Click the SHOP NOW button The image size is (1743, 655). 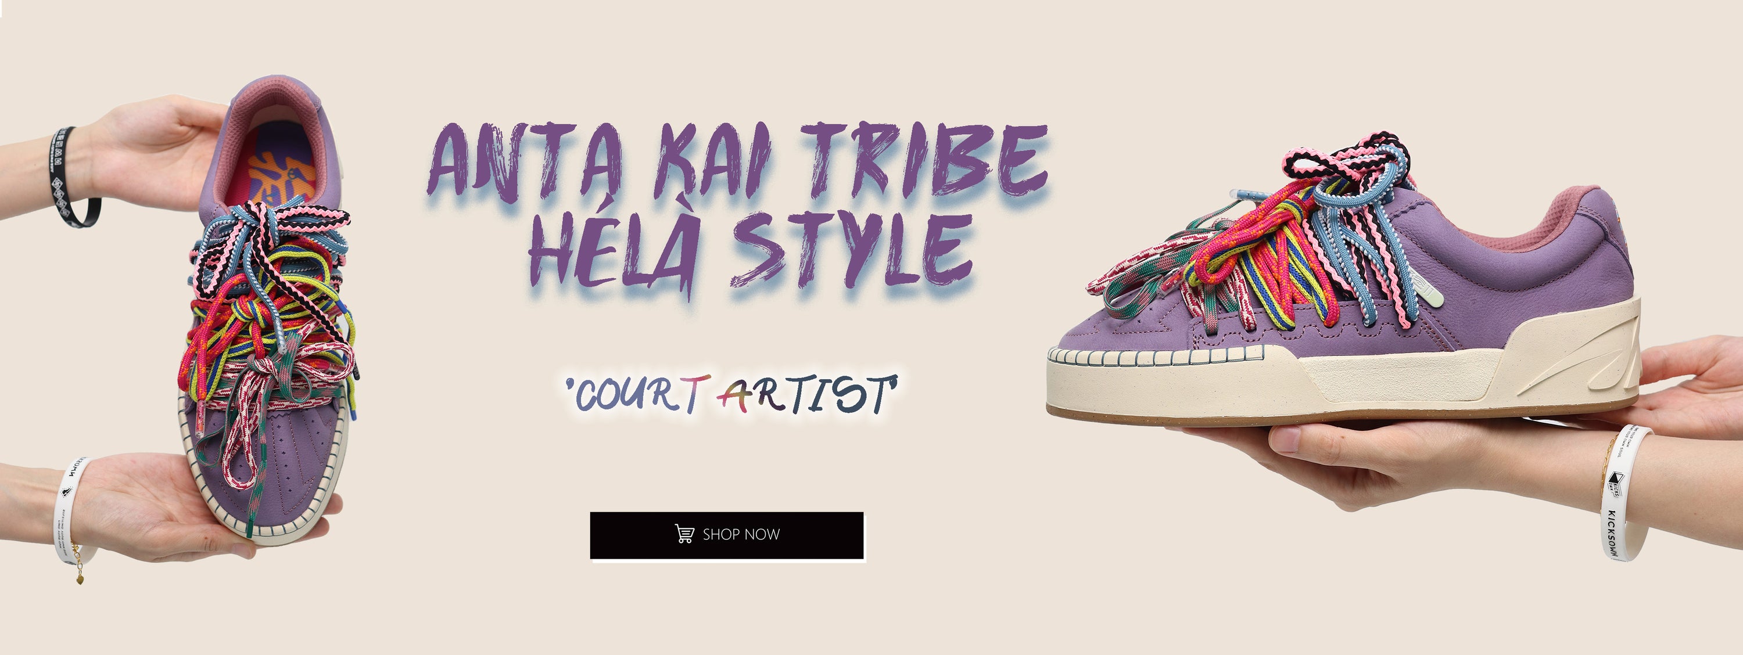(x=727, y=535)
